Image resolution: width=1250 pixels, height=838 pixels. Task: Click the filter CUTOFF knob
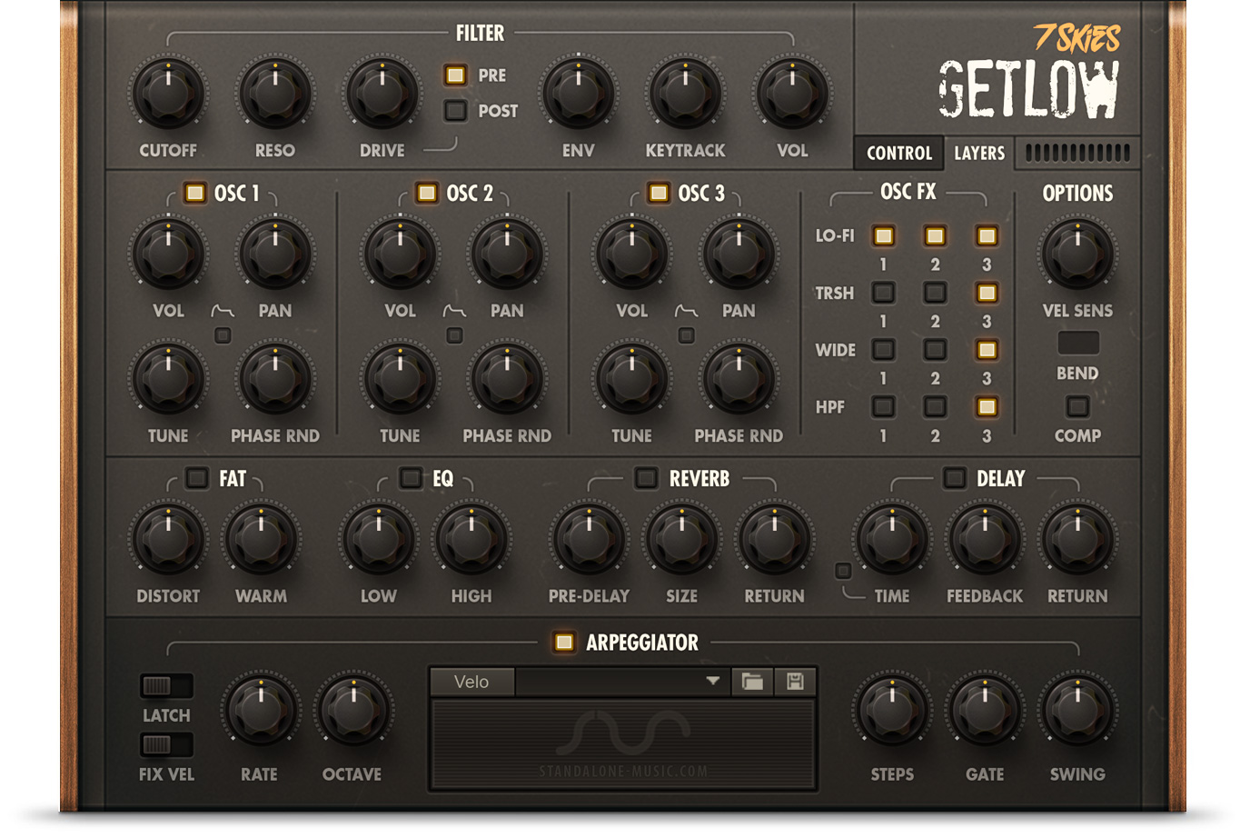pyautogui.click(x=168, y=94)
